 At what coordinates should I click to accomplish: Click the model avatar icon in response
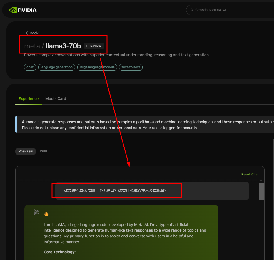click(x=36, y=212)
